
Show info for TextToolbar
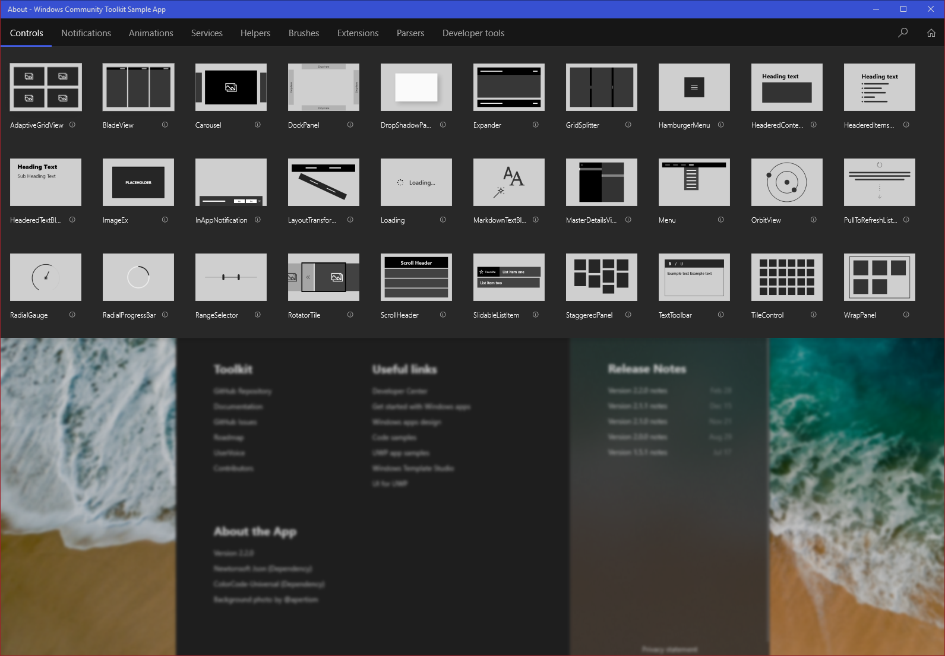click(721, 315)
